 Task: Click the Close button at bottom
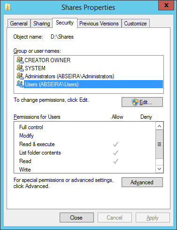click(x=77, y=218)
